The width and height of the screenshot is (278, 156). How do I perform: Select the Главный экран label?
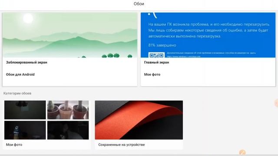(x=156, y=62)
